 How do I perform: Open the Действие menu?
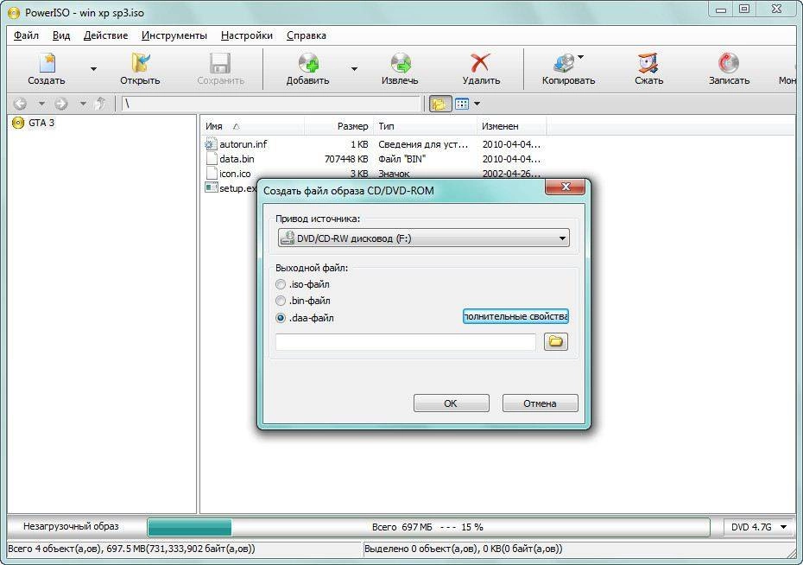coord(105,35)
